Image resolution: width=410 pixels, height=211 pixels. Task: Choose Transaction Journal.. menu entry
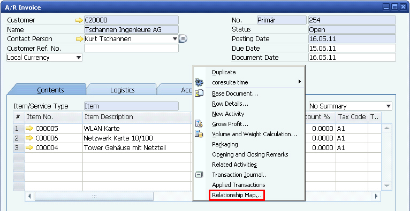(x=239, y=175)
